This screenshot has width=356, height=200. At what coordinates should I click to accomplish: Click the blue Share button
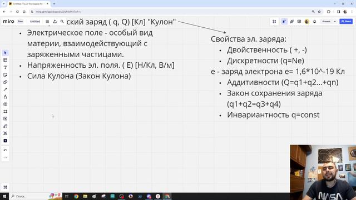tap(346, 21)
